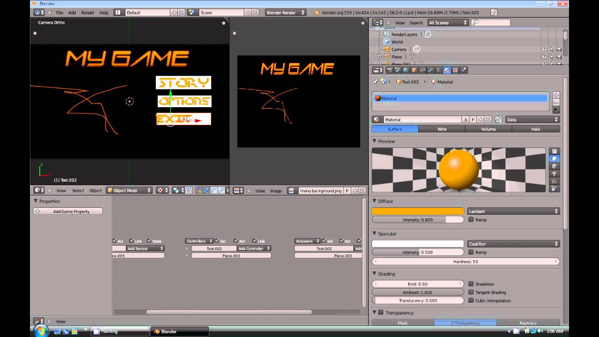The height and width of the screenshot is (337, 599).
Task: Select the hair strands preview type icon
Action: pyautogui.click(x=555, y=181)
